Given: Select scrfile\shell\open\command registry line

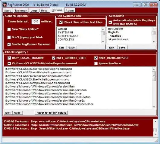Looking at the screenshot, I should [x=38, y=72].
